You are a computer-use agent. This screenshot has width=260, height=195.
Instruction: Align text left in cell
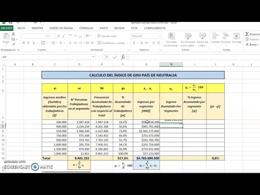[70, 43]
